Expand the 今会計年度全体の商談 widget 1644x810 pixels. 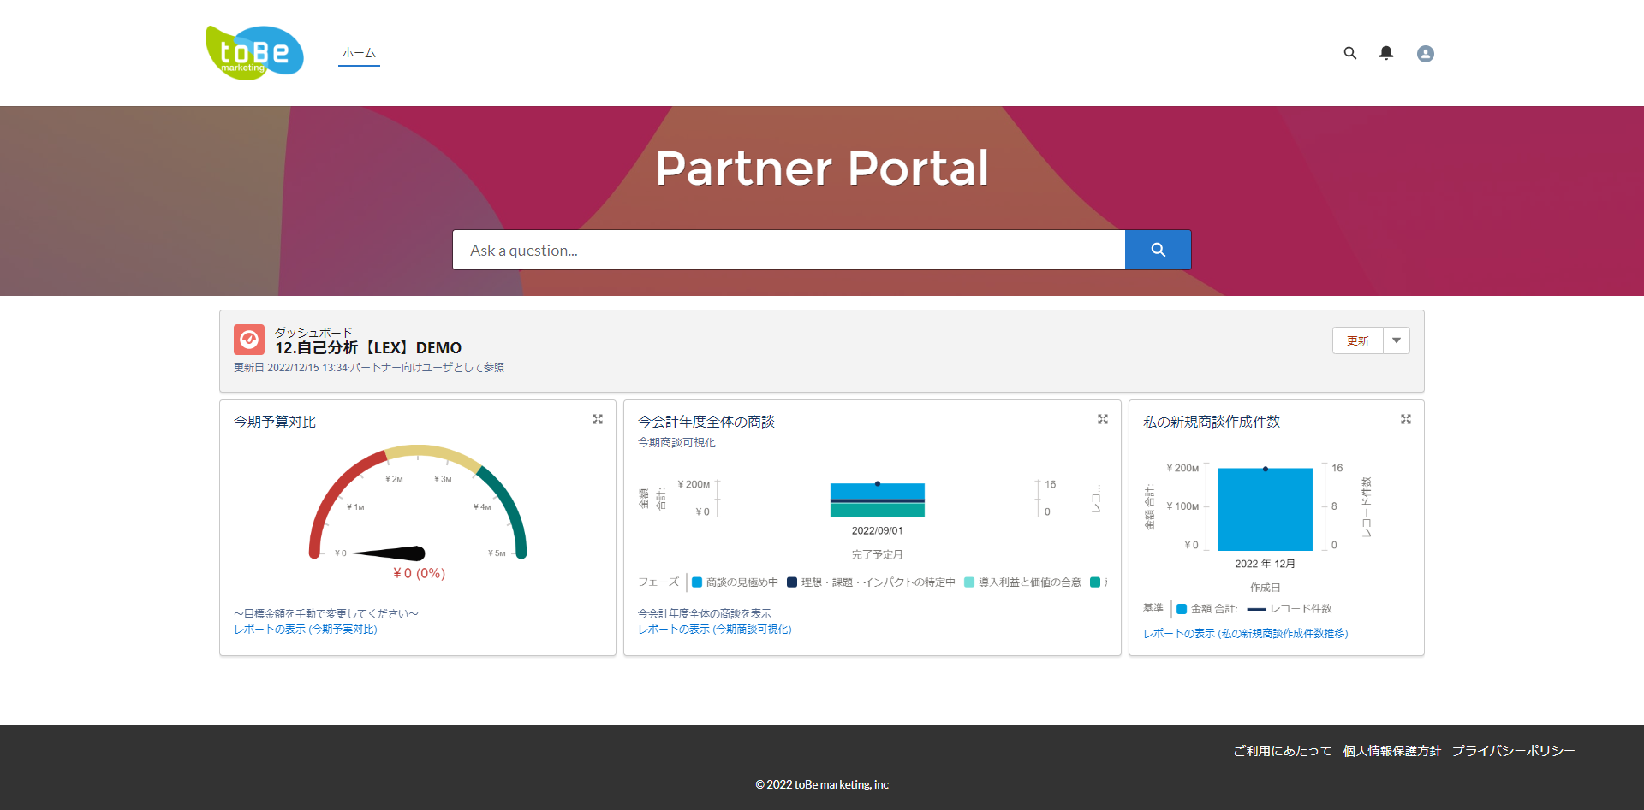(1103, 419)
